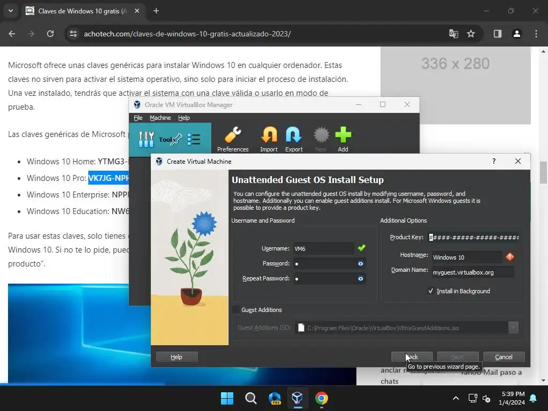548x411 pixels.
Task: View site information icon in address bar
Action: pyautogui.click(x=73, y=34)
